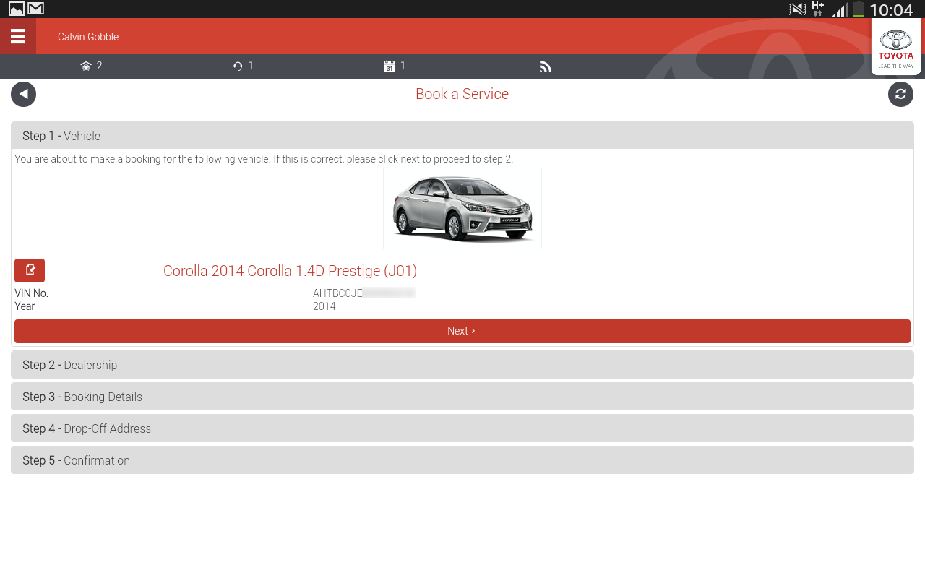Tap the Toyota logo
The image size is (925, 578).
pyautogui.click(x=896, y=46)
